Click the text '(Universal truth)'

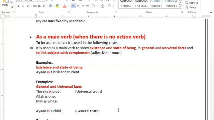click(x=89, y=91)
